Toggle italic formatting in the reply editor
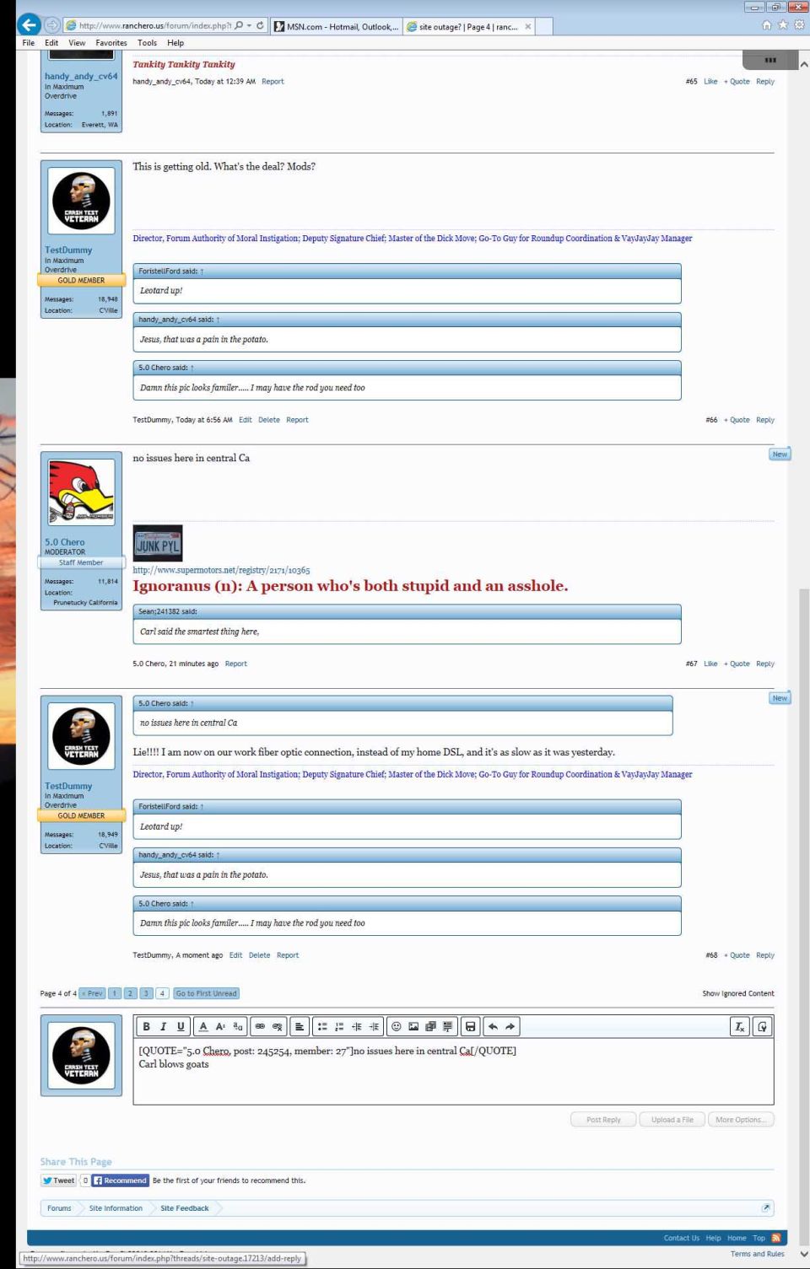 click(x=164, y=1026)
